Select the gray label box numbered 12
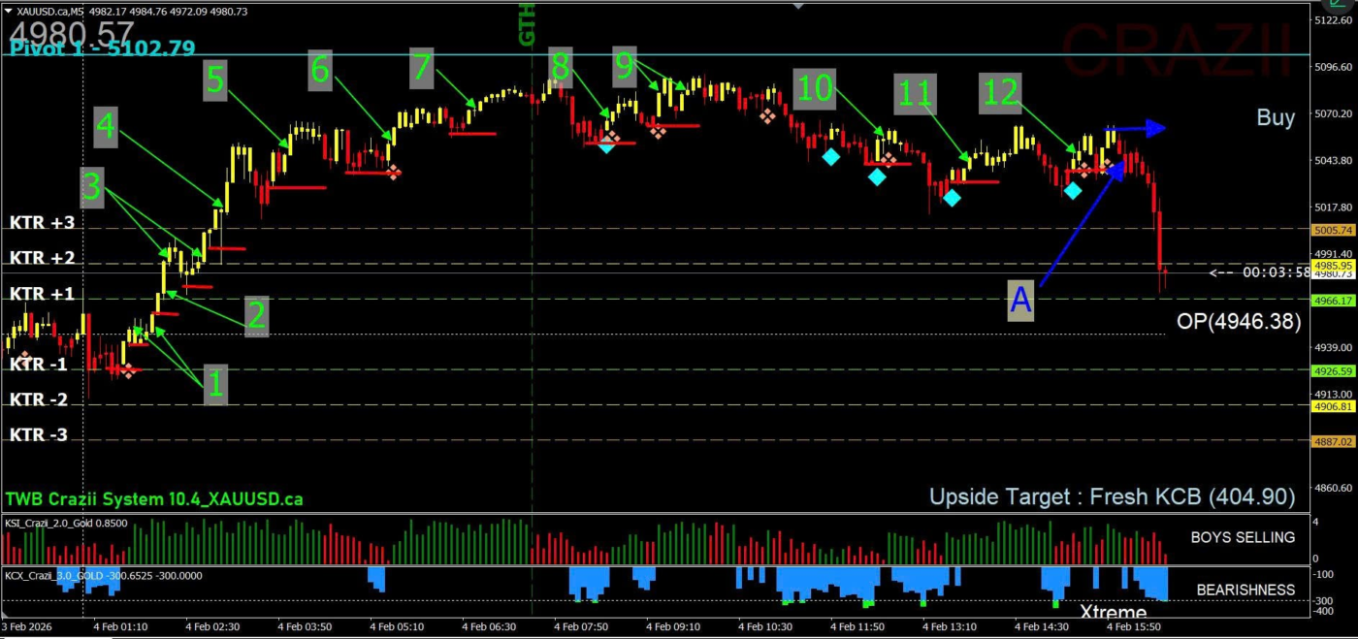The width and height of the screenshot is (1358, 639). click(x=1000, y=92)
